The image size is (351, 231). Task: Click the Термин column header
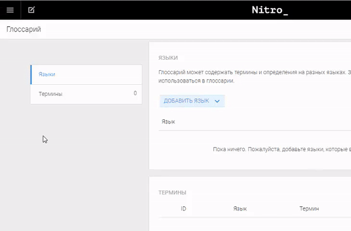point(309,209)
